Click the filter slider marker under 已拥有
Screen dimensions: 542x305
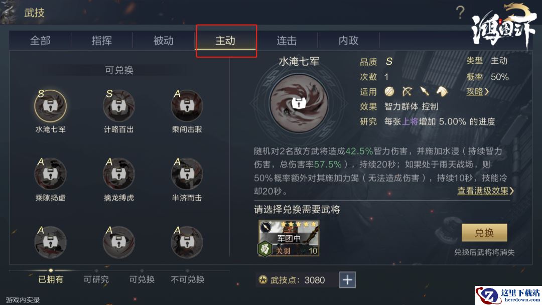tap(51, 270)
